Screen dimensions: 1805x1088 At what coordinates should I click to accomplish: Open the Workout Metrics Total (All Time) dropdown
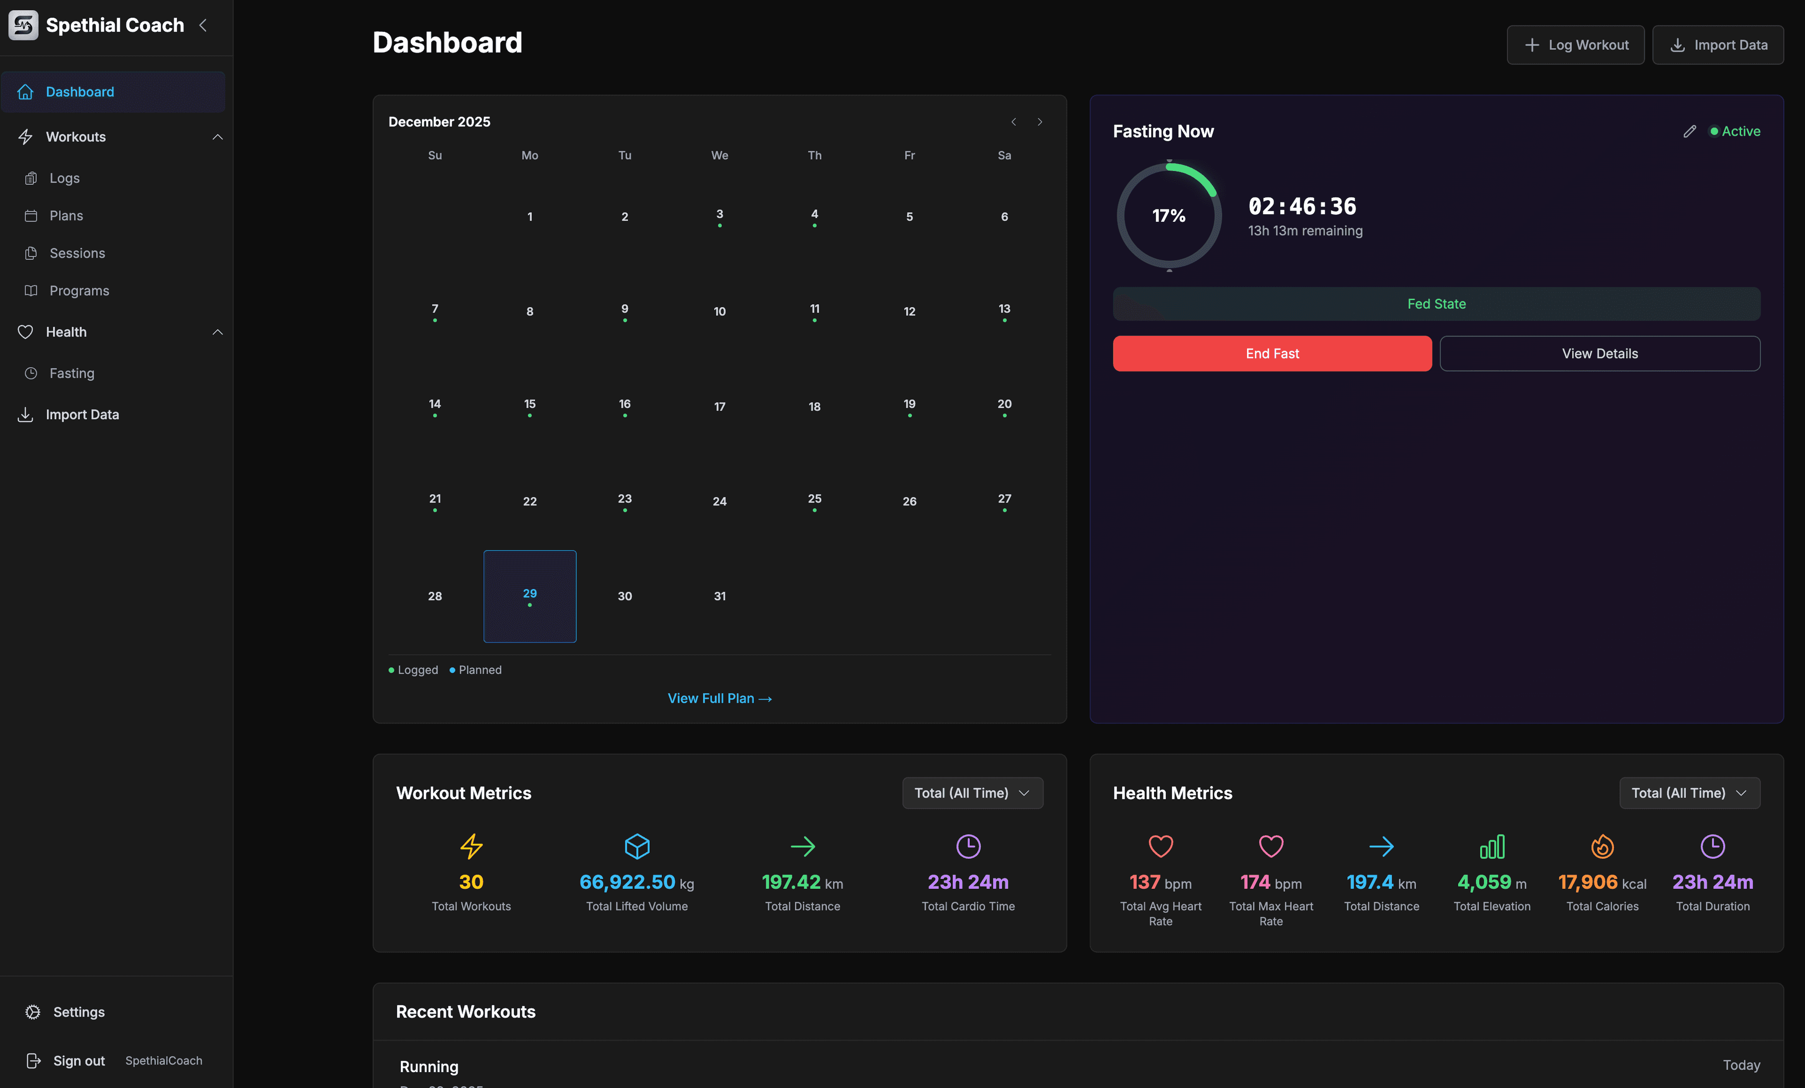coord(972,793)
